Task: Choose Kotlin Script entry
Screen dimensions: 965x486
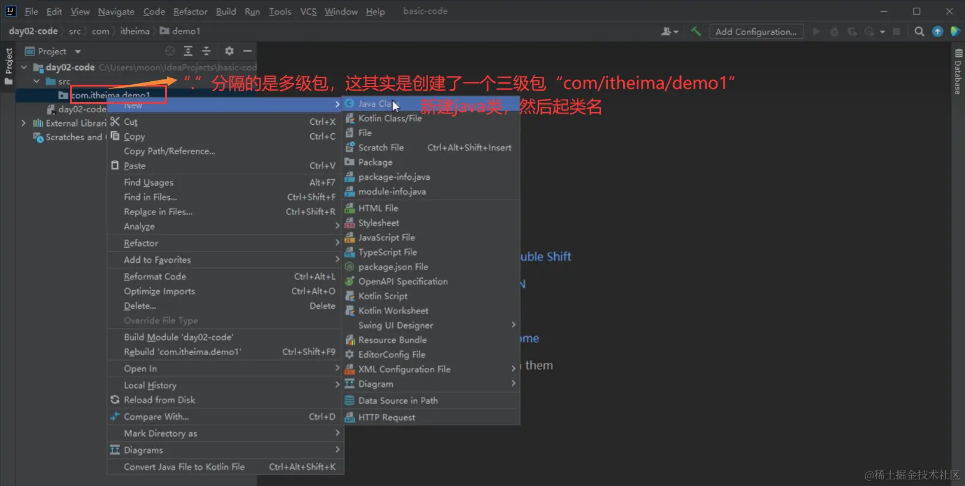Action: [431, 296]
